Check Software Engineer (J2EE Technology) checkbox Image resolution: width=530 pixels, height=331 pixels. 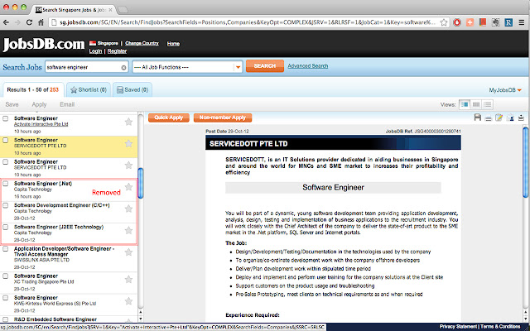click(6, 227)
